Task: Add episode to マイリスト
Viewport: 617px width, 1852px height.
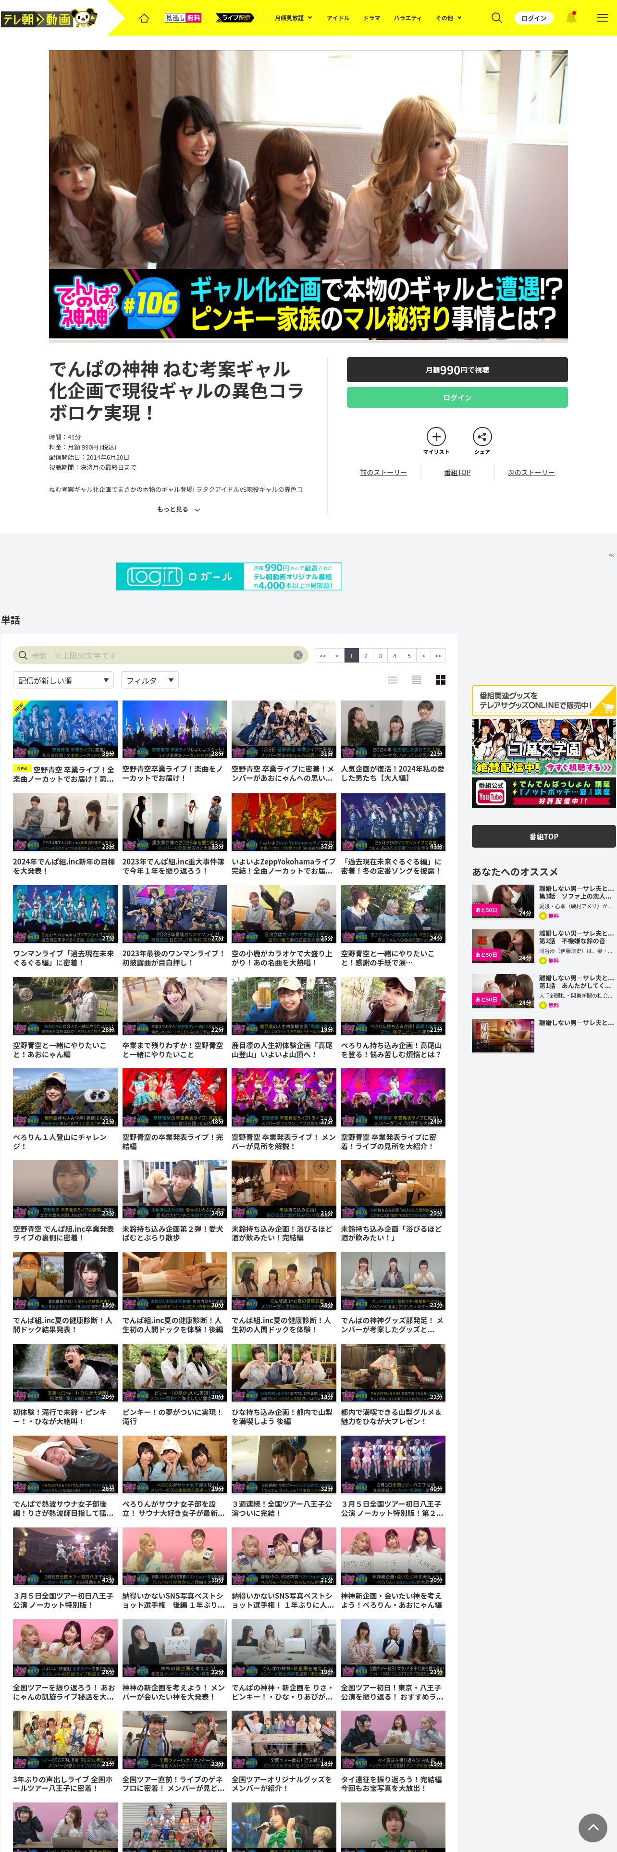Action: [436, 441]
